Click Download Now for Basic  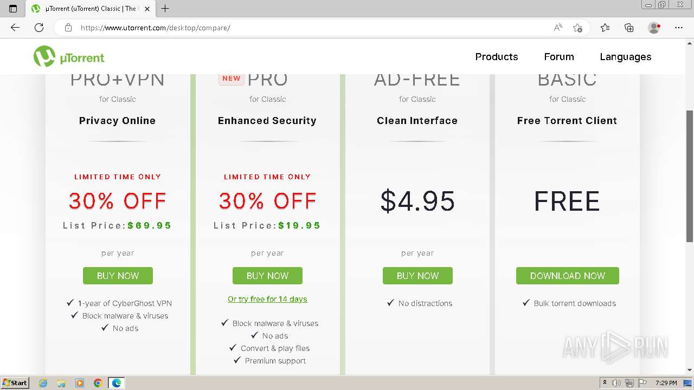click(x=567, y=276)
